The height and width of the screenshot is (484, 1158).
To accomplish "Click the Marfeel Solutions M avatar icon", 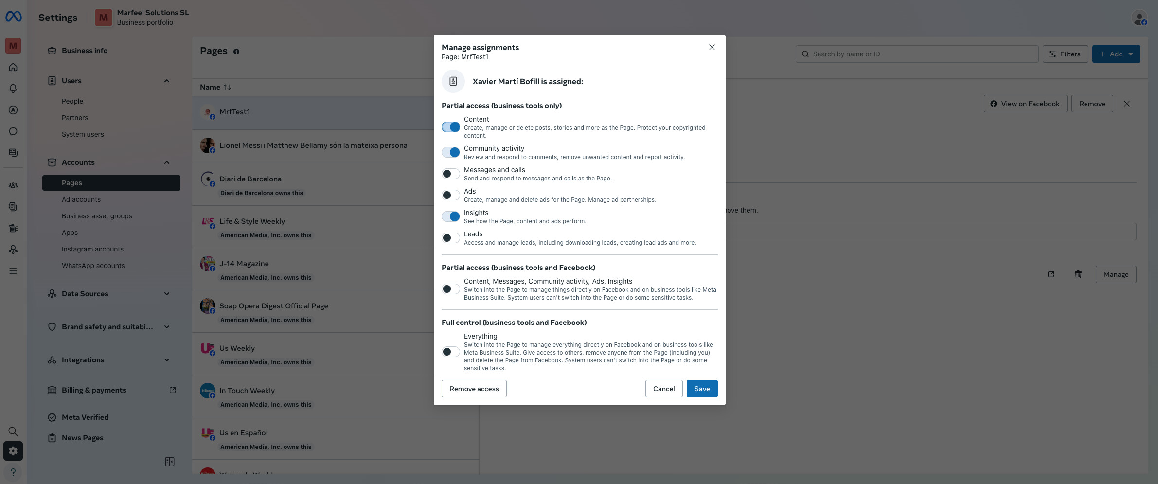I will coord(13,46).
